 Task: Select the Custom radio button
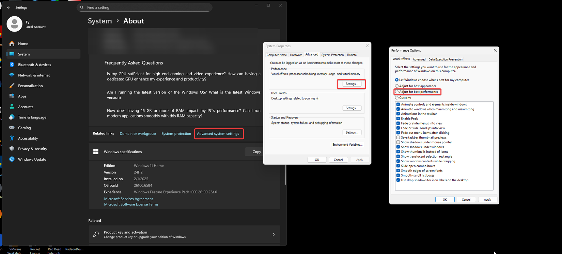[x=397, y=98]
